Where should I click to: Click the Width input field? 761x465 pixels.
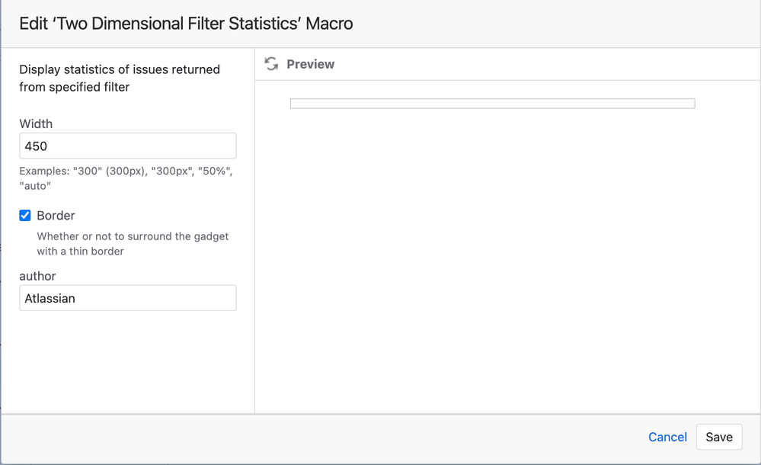pyautogui.click(x=128, y=146)
